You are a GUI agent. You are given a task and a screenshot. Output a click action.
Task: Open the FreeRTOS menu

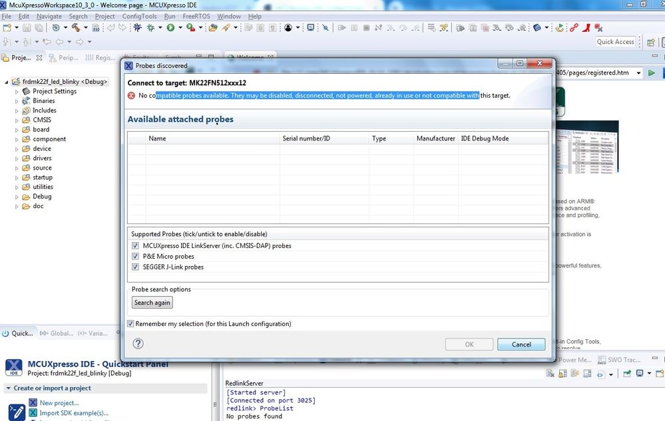(196, 16)
